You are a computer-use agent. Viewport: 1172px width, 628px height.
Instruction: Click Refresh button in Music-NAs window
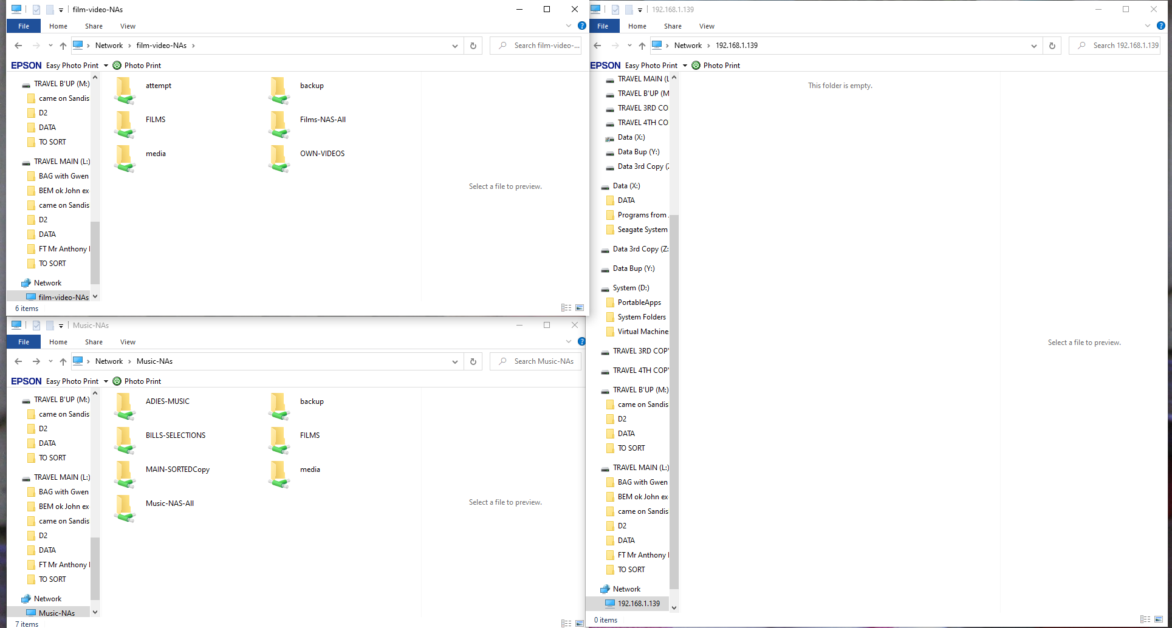pyautogui.click(x=473, y=361)
